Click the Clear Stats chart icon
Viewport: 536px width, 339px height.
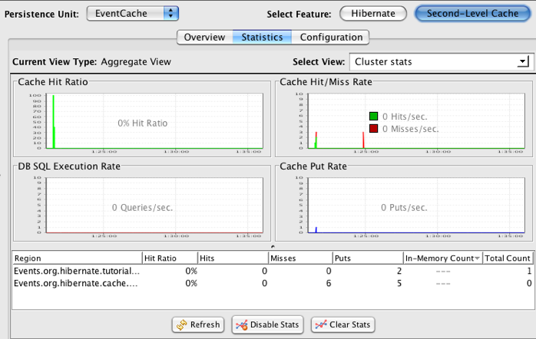[321, 324]
